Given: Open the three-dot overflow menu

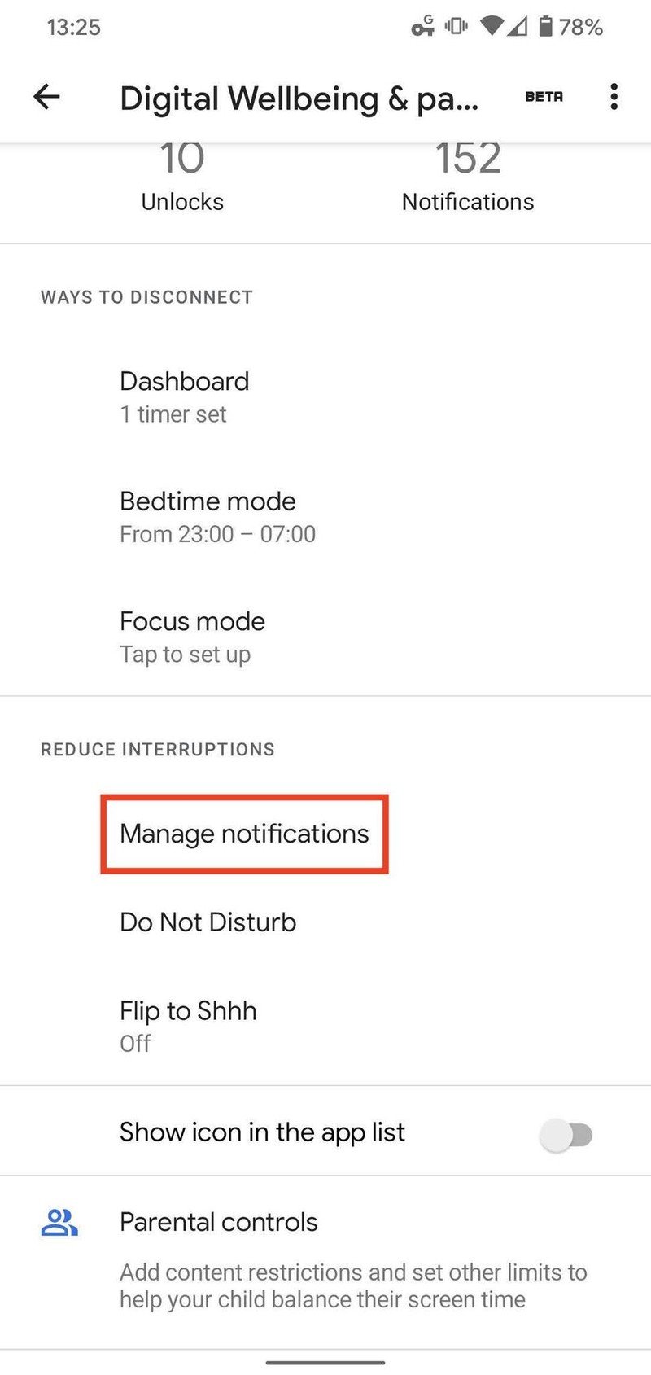Looking at the screenshot, I should (x=614, y=97).
